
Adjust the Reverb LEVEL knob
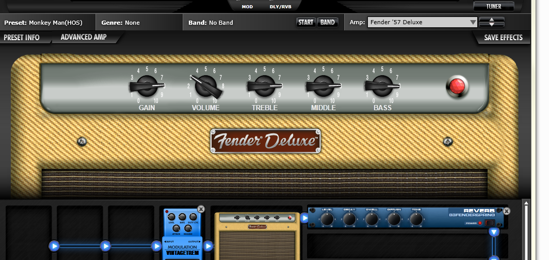pyautogui.click(x=327, y=219)
